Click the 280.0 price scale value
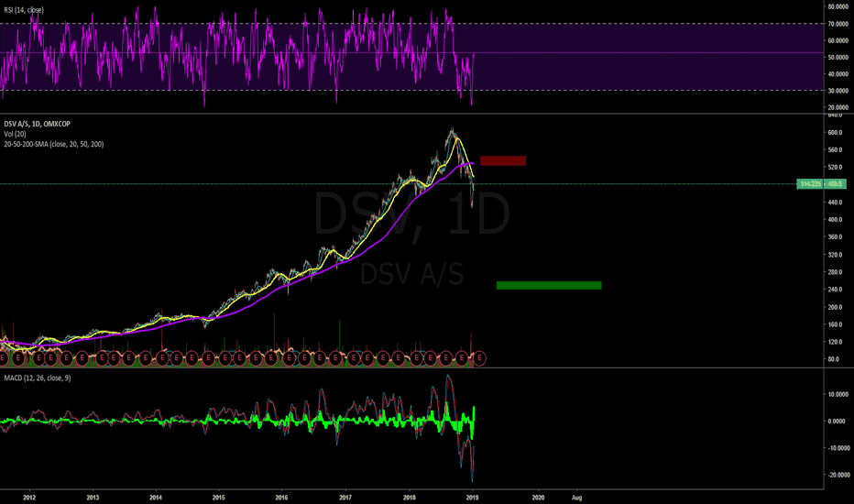 tap(835, 272)
